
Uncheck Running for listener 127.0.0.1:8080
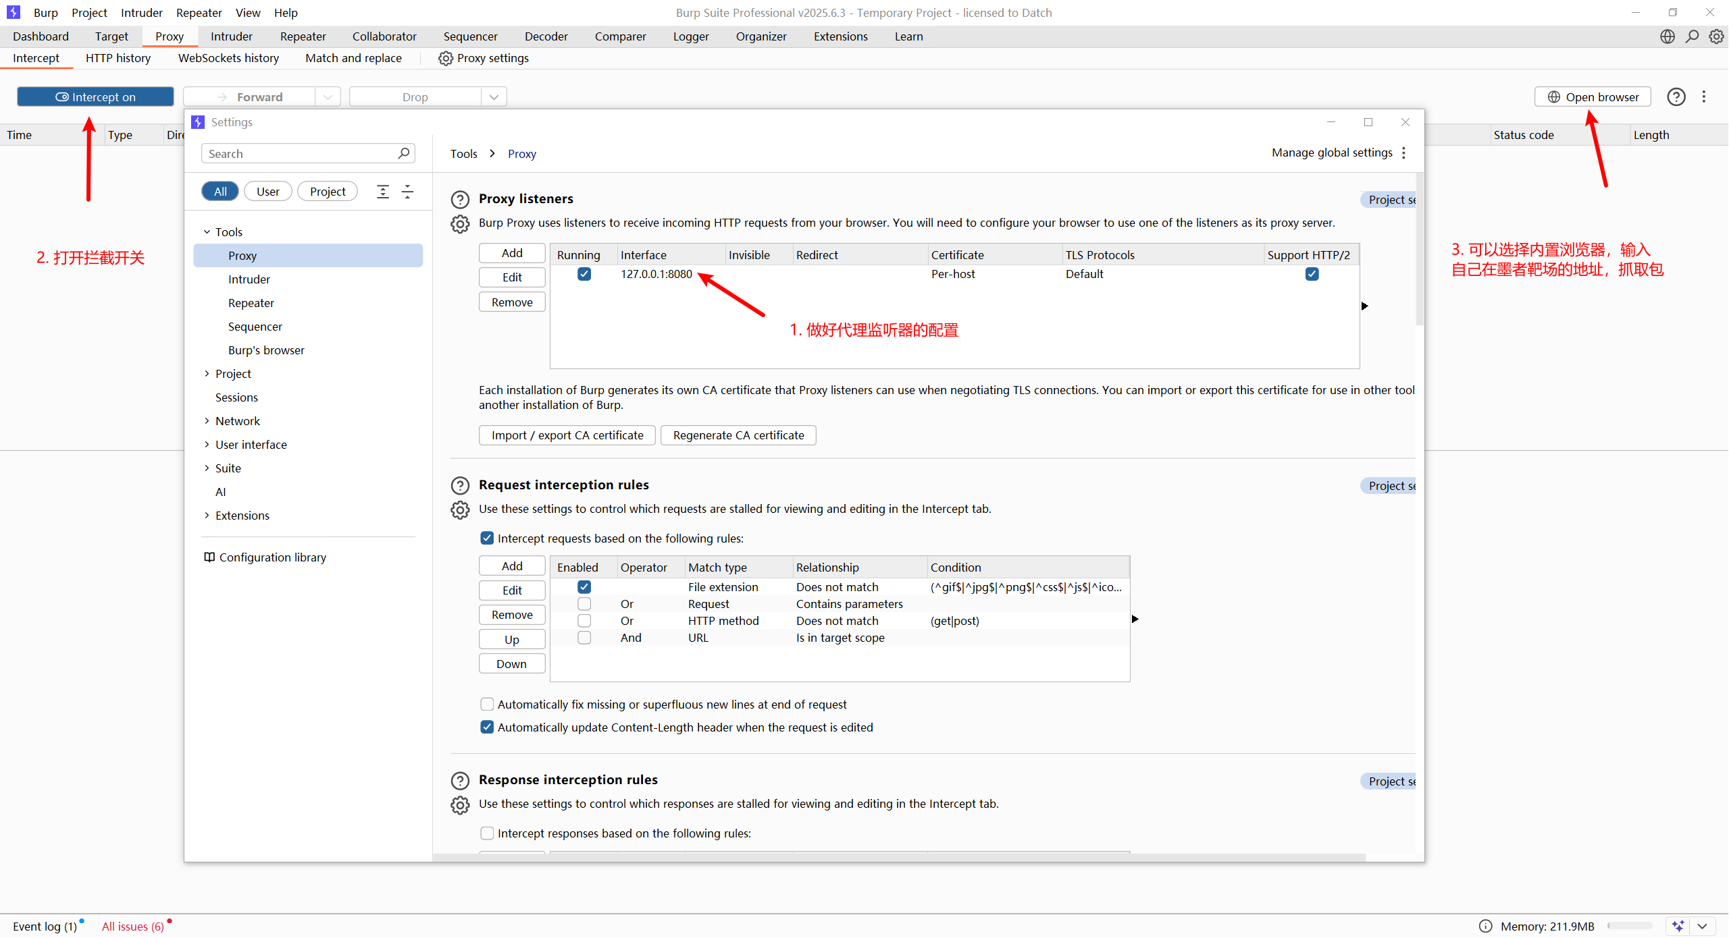point(584,274)
